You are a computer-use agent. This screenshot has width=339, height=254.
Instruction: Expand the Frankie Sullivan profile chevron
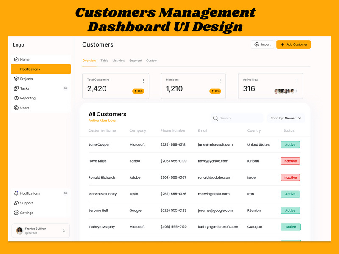click(x=64, y=230)
